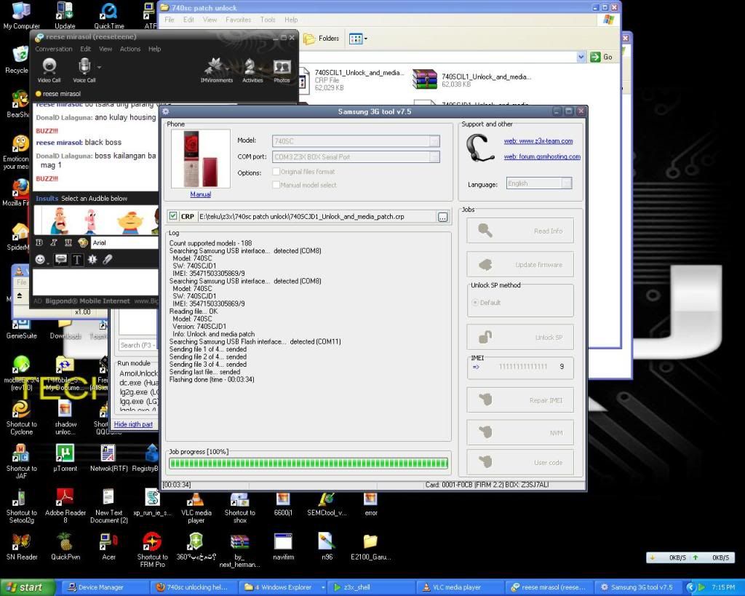The height and width of the screenshot is (596, 745).
Task: Open IMVironments in the chat window
Action: (217, 69)
